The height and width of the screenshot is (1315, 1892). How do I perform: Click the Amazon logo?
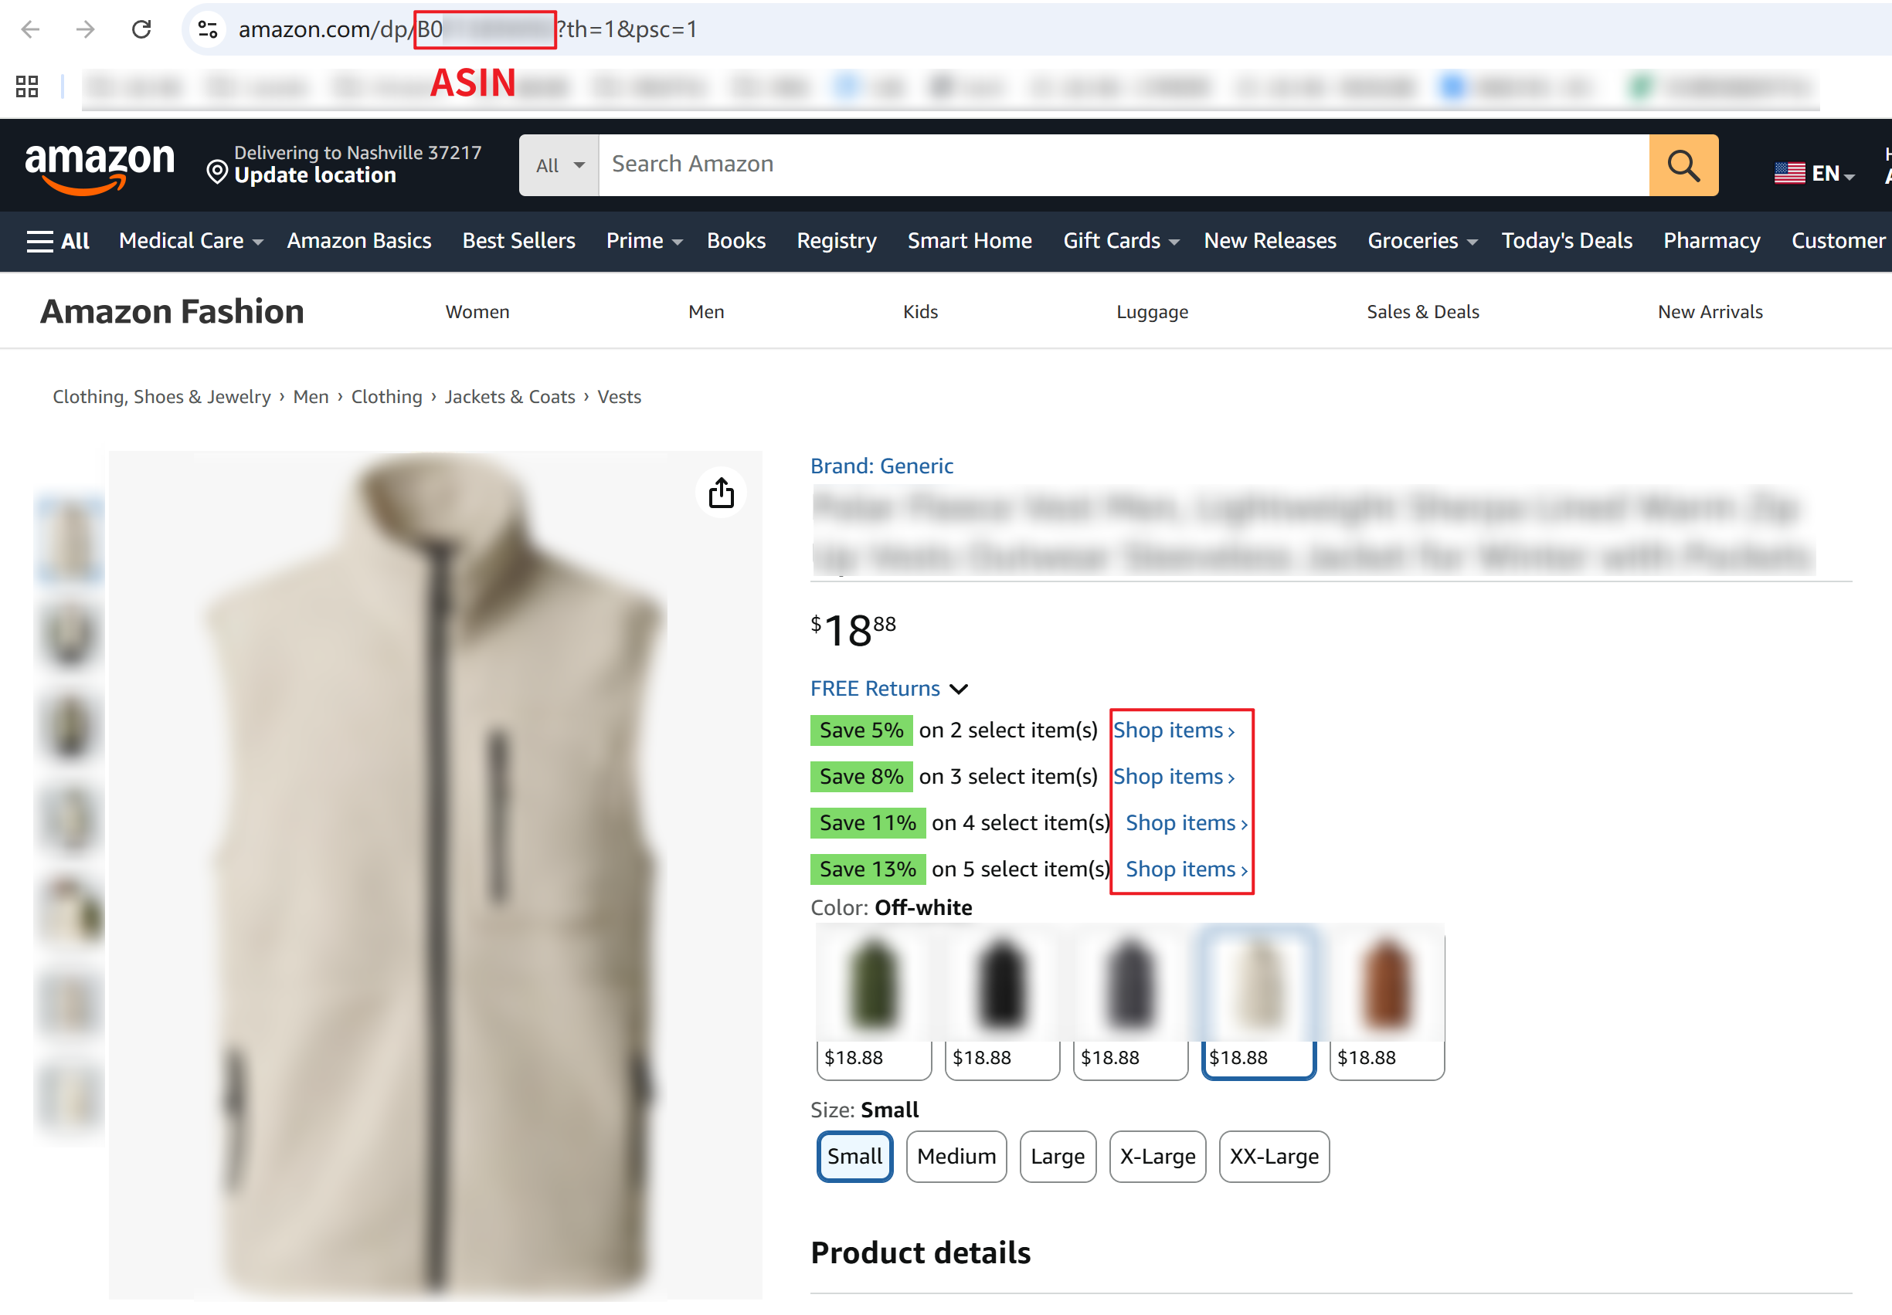click(100, 165)
